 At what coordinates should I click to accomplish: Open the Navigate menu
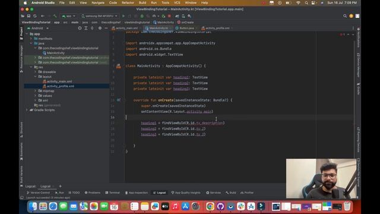click(x=98, y=2)
